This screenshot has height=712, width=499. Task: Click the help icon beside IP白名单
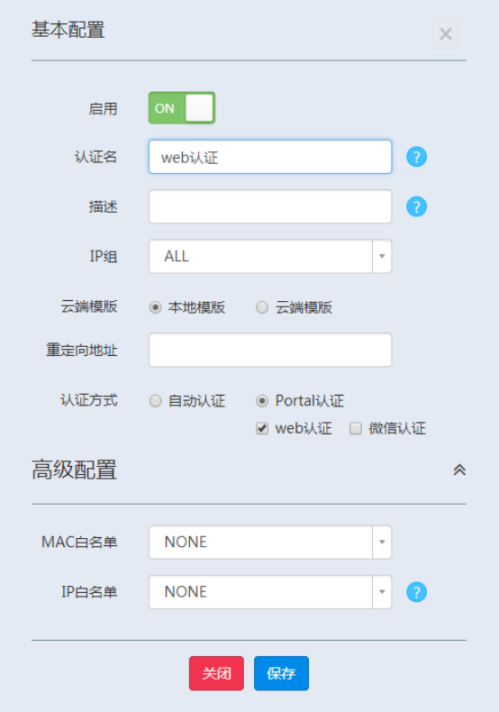coord(416,592)
